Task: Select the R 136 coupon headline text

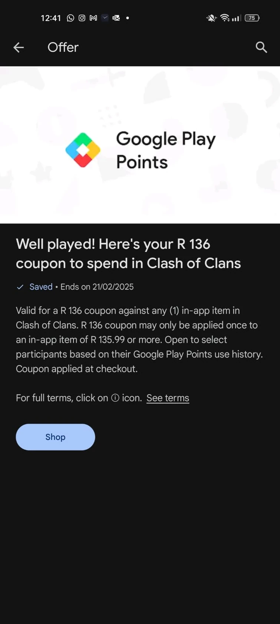Action: coord(128,254)
